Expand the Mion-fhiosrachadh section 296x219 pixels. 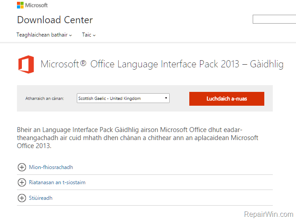point(51,167)
